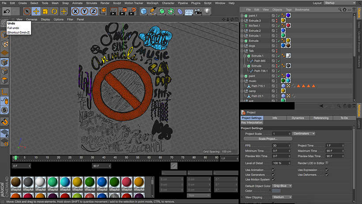Open the To Do tab
This screenshot has height=204, width=362.
tap(344, 118)
